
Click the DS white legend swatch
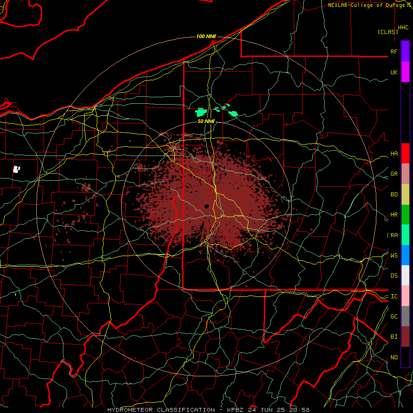click(x=405, y=275)
